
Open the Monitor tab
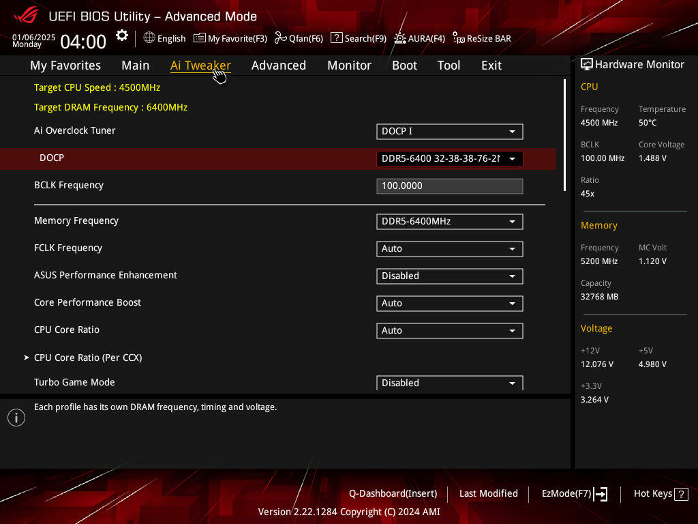click(350, 65)
